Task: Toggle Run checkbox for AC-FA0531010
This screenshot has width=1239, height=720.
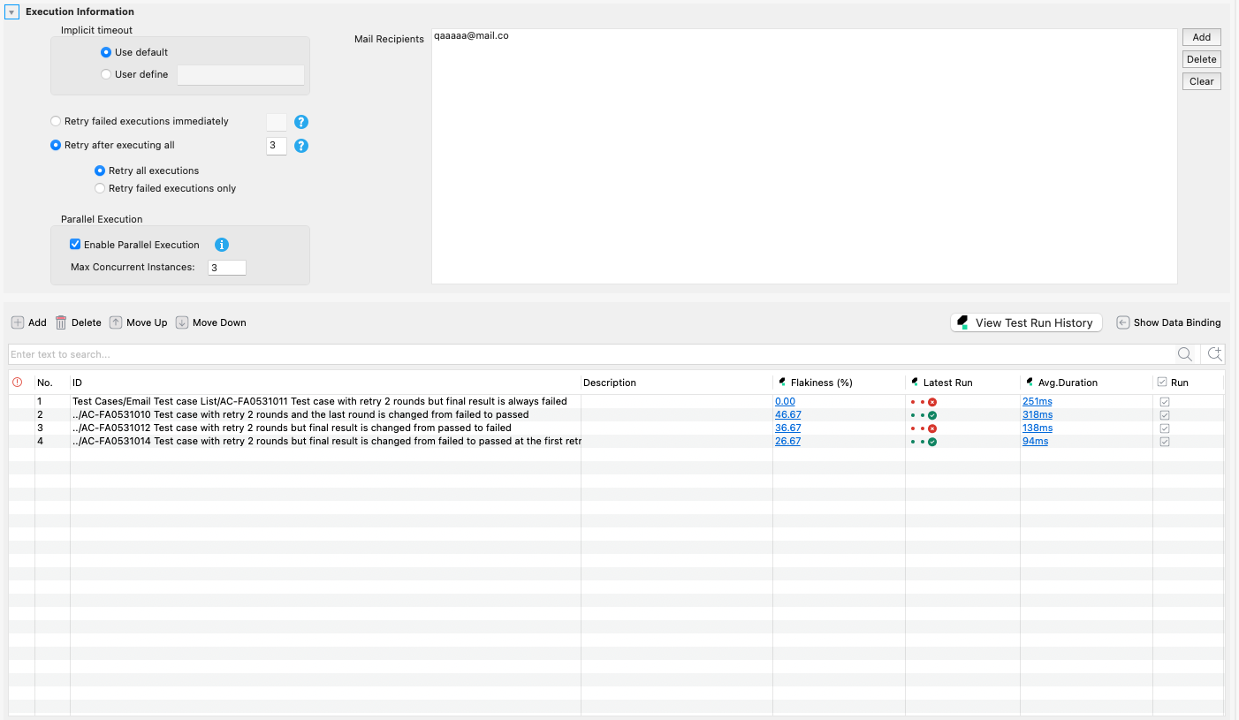Action: pyautogui.click(x=1165, y=415)
